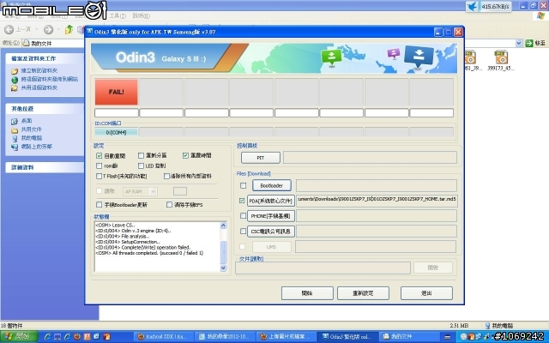The image size is (549, 343).
Task: Click the 重新設定 reset button
Action: 363,293
